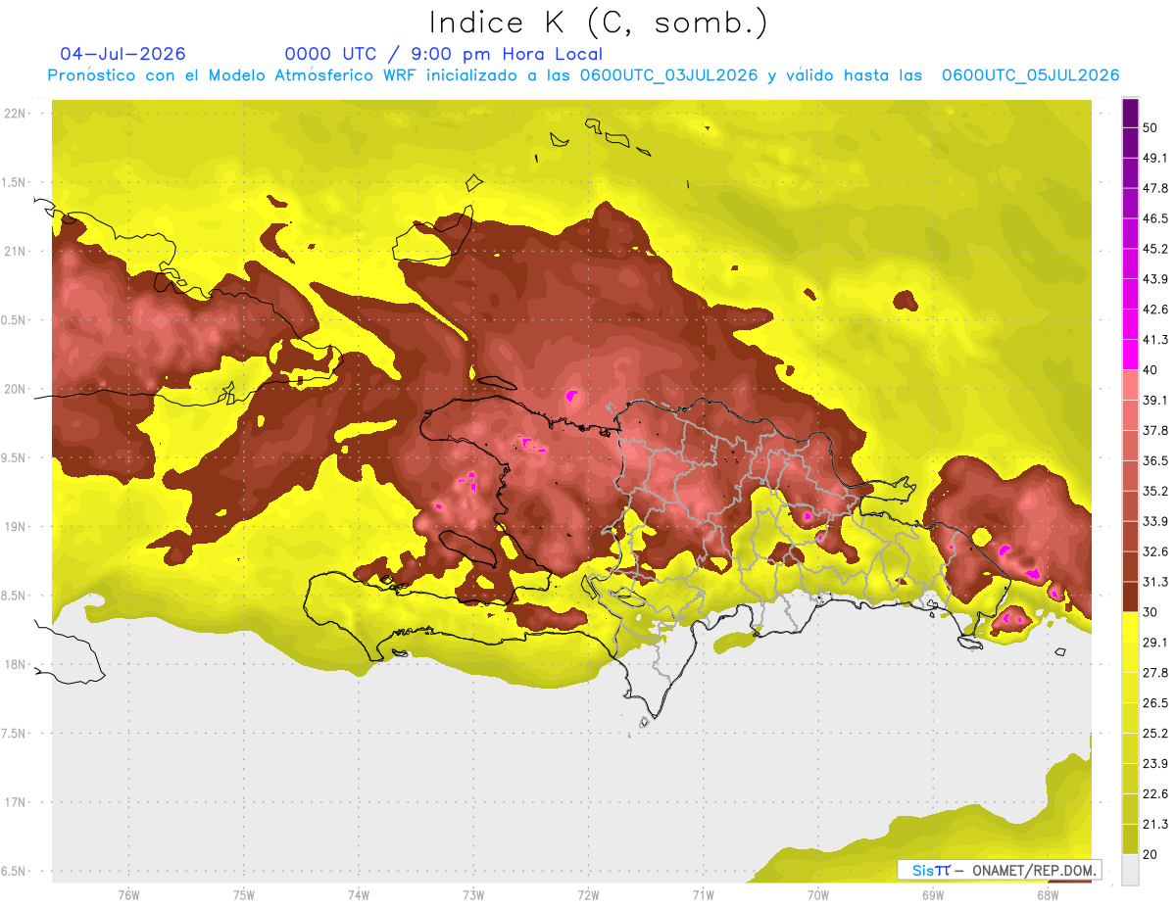This screenshot has height=908, width=1176.
Task: Click the 'Pronóstico con el Modelo Atmósferico WRF' line
Action: (x=583, y=75)
